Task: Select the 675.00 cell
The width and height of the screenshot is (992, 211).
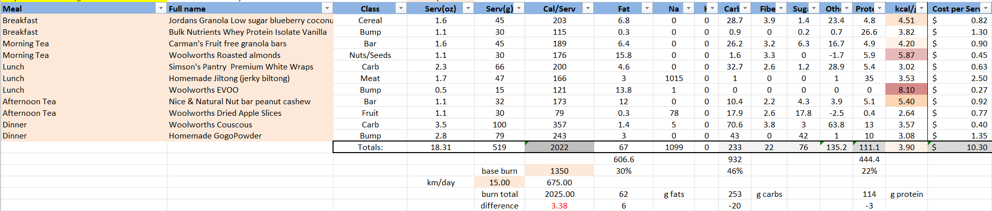Action: tap(559, 182)
